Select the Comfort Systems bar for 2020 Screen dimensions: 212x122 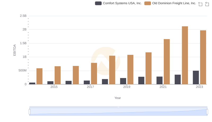click(x=141, y=80)
